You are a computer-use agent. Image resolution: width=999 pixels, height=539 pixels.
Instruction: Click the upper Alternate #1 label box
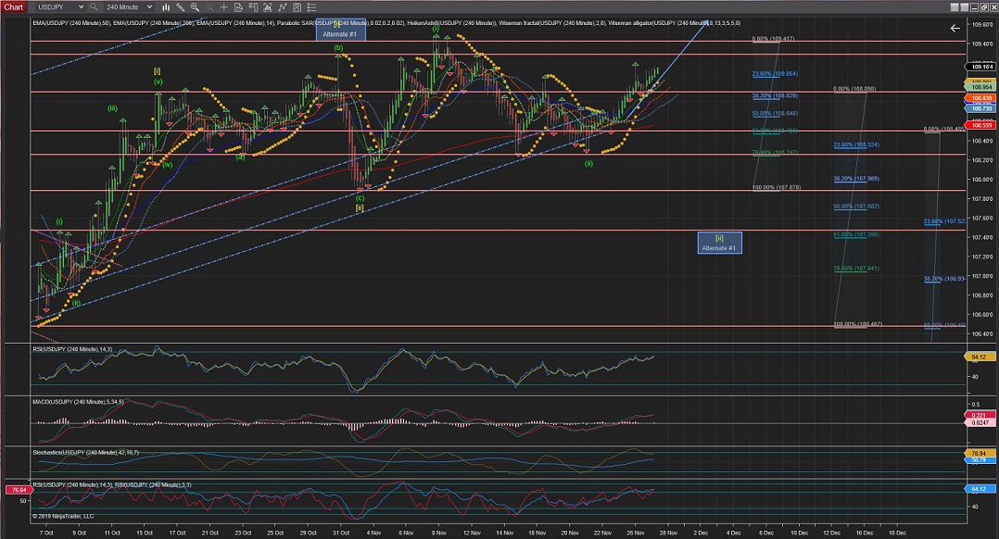pyautogui.click(x=340, y=30)
